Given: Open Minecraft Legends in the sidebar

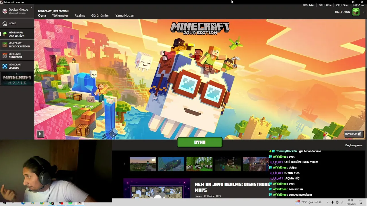Looking at the screenshot, I should point(17,66).
